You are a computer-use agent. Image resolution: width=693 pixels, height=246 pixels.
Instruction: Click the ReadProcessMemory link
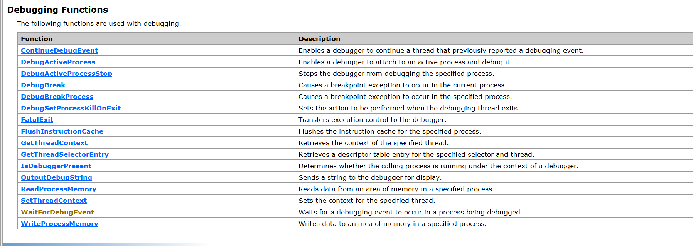[x=59, y=189]
